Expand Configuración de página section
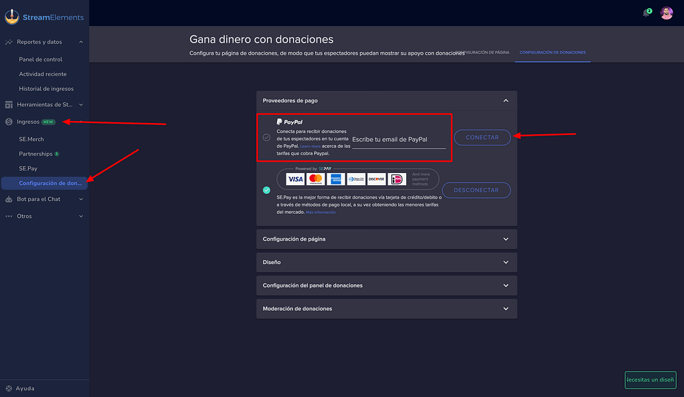Viewport: 684px width, 397px height. point(386,239)
